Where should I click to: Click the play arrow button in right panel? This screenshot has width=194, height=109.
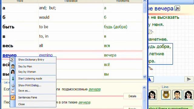point(189,79)
